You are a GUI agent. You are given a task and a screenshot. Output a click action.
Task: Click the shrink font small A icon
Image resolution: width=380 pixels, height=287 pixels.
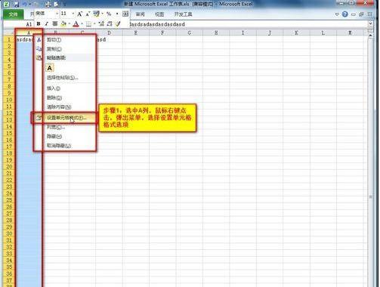[88, 14]
